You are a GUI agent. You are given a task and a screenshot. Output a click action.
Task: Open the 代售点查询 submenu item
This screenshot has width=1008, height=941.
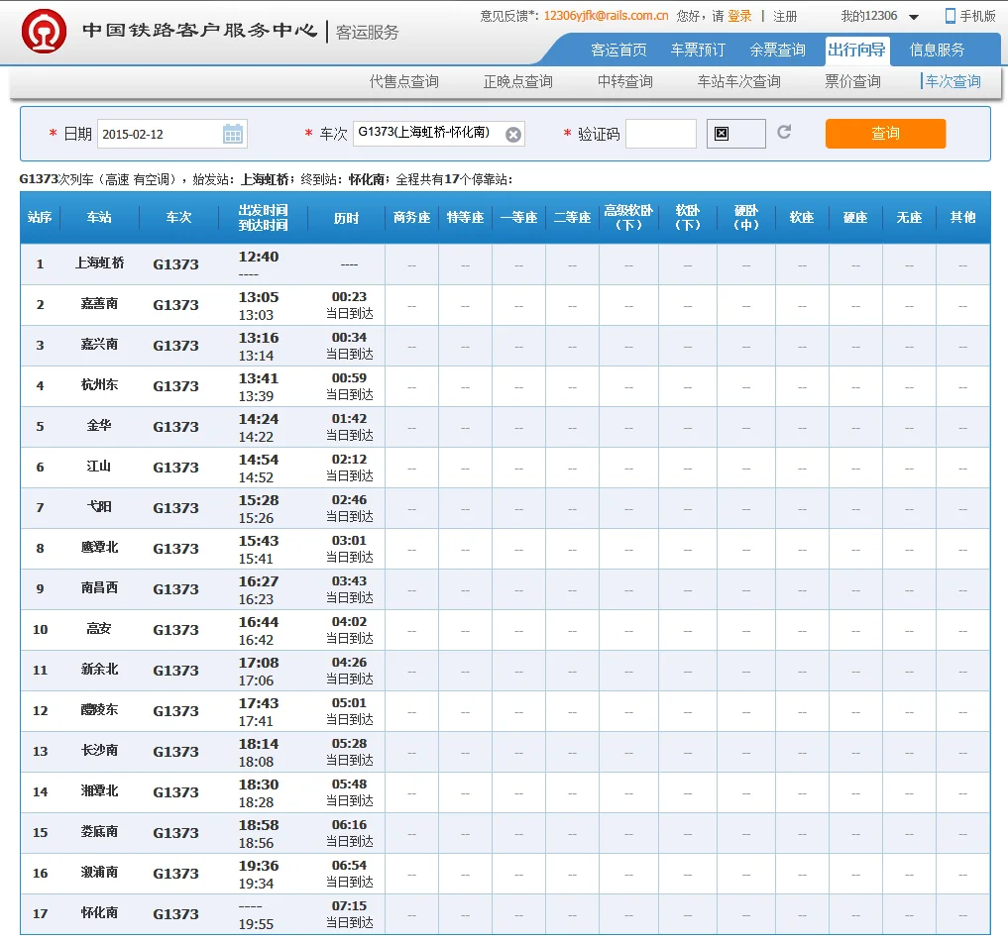pyautogui.click(x=404, y=81)
